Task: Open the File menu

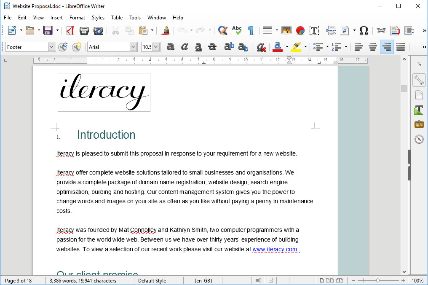Action: 8,18
